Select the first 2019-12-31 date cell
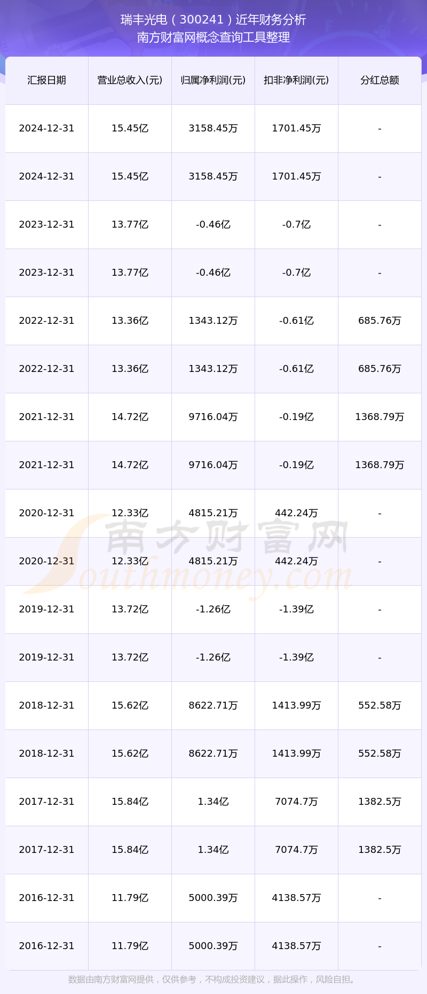The image size is (427, 994). (x=47, y=609)
